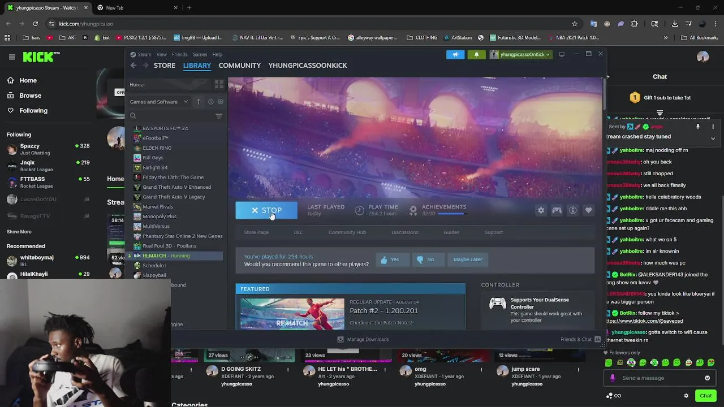Click the Steam Friends & Chat icon

pyautogui.click(x=597, y=339)
